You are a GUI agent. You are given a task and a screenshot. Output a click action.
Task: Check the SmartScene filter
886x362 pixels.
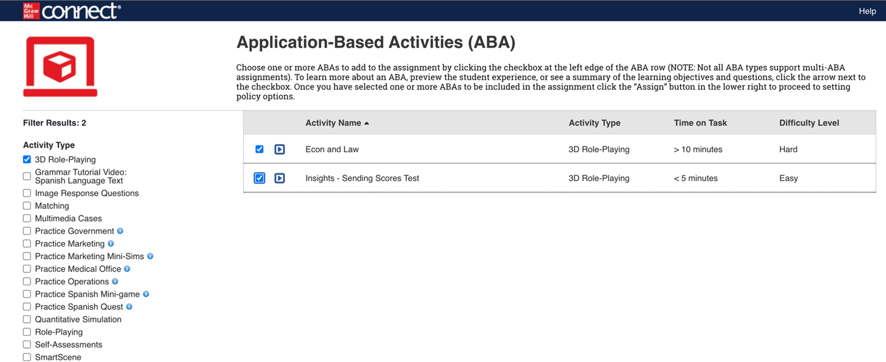[27, 357]
